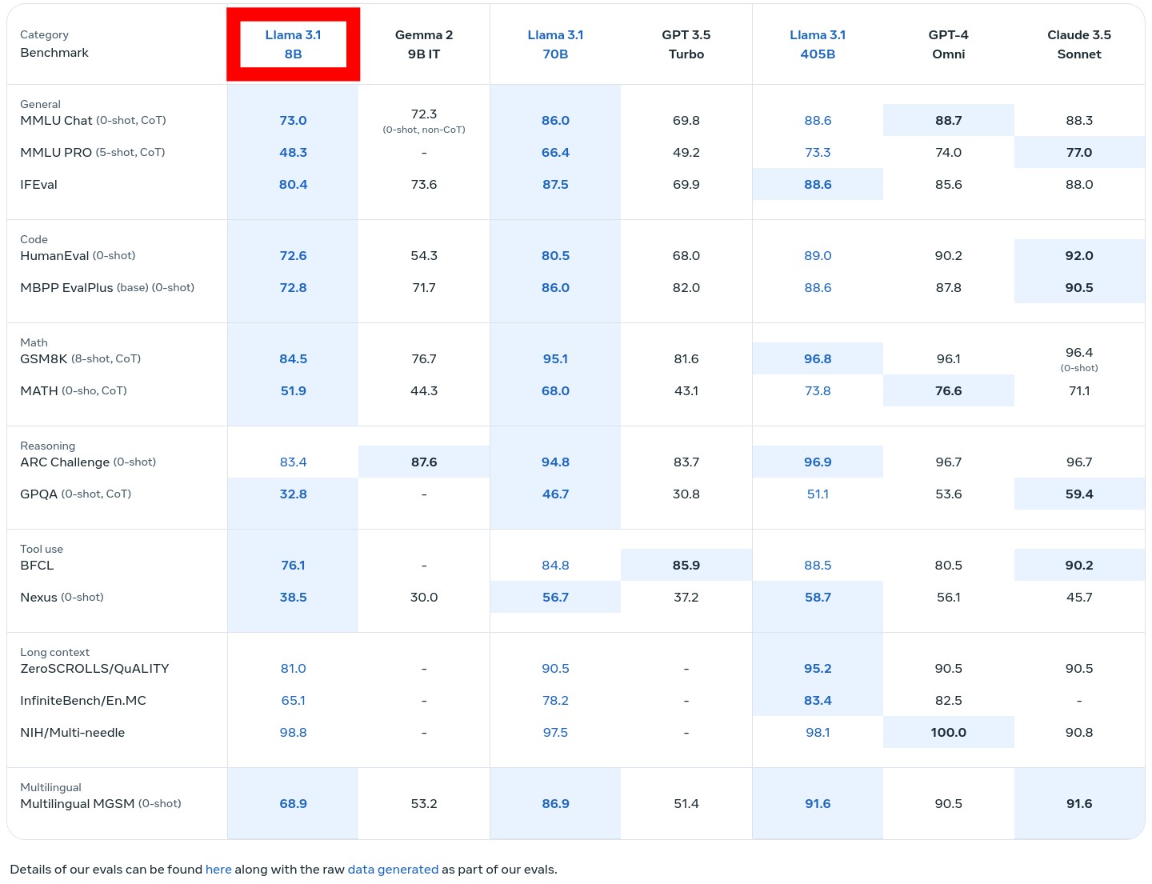
Task: Select Llama 3.1 8B GPQA score 32.8
Action: [294, 494]
